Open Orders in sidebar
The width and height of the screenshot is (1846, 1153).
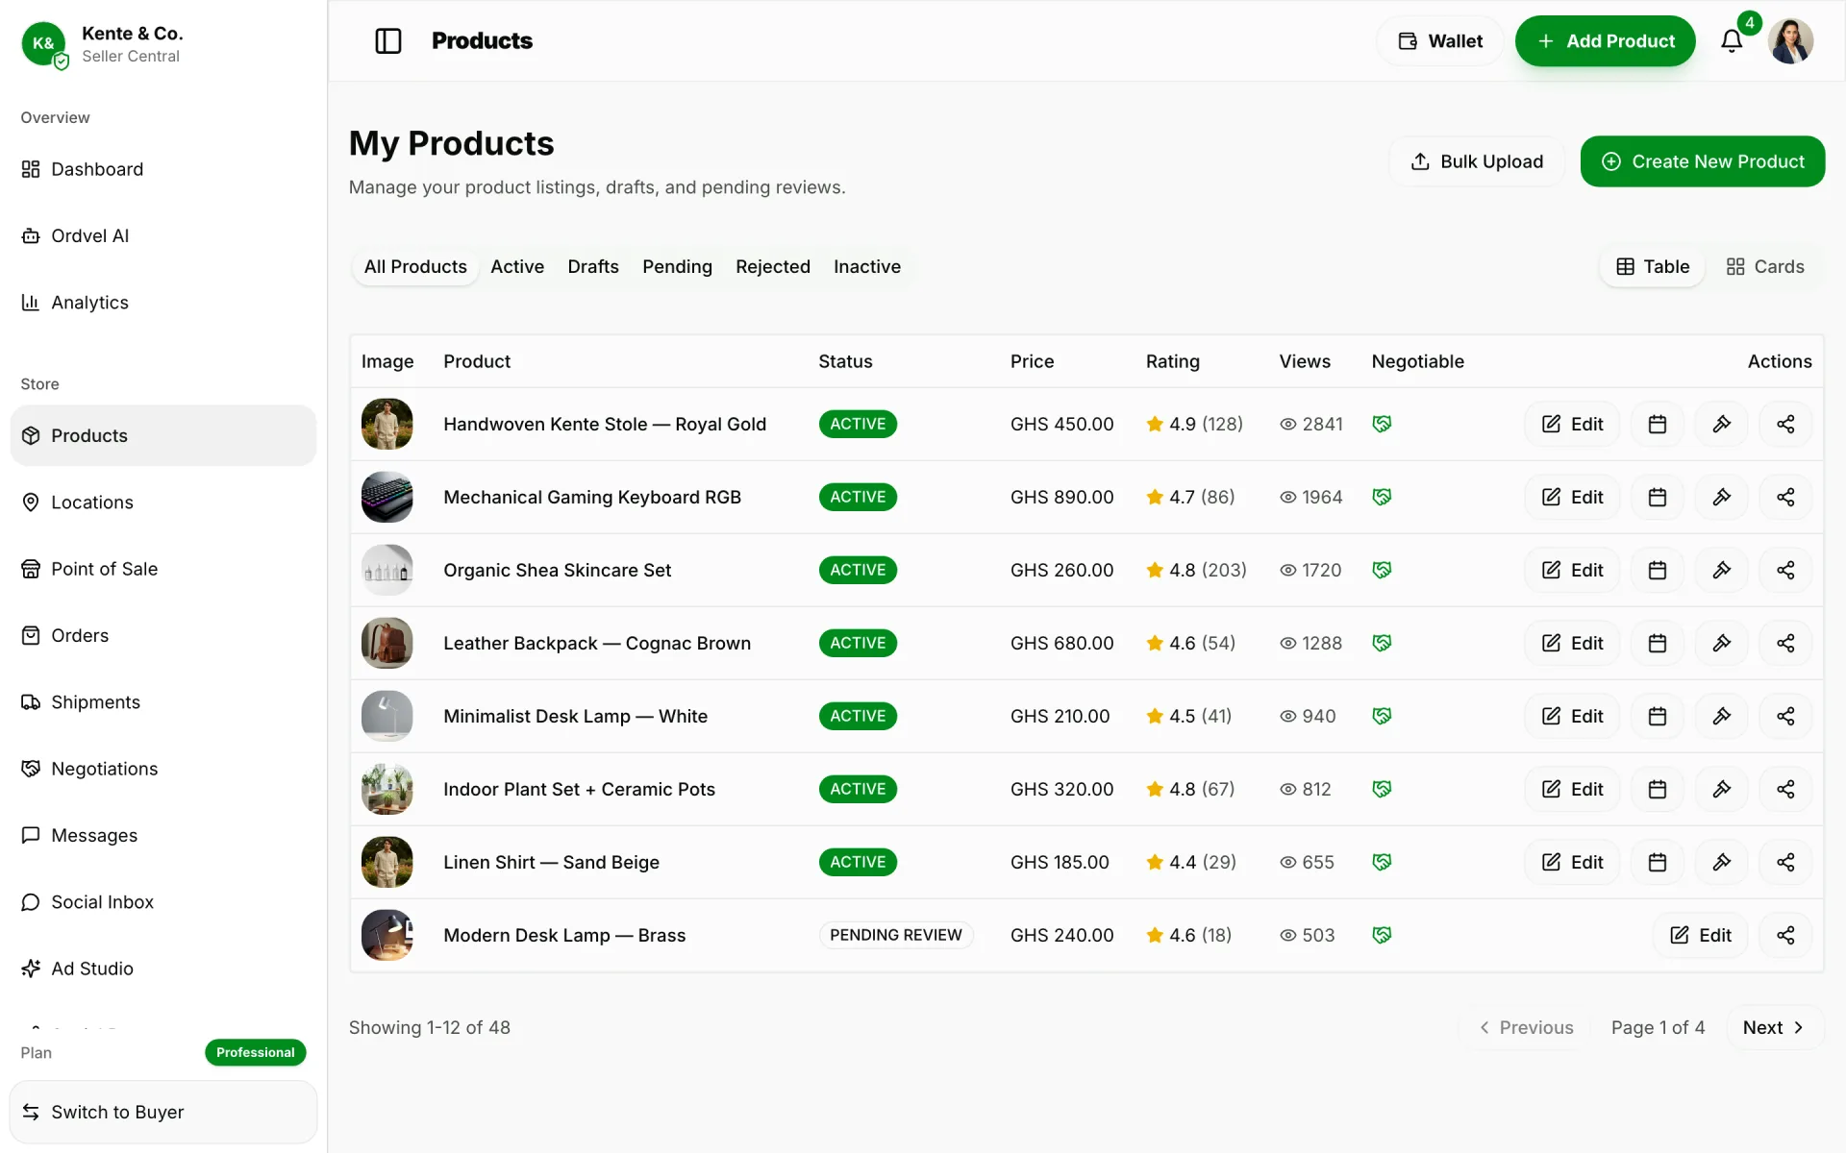point(163,635)
